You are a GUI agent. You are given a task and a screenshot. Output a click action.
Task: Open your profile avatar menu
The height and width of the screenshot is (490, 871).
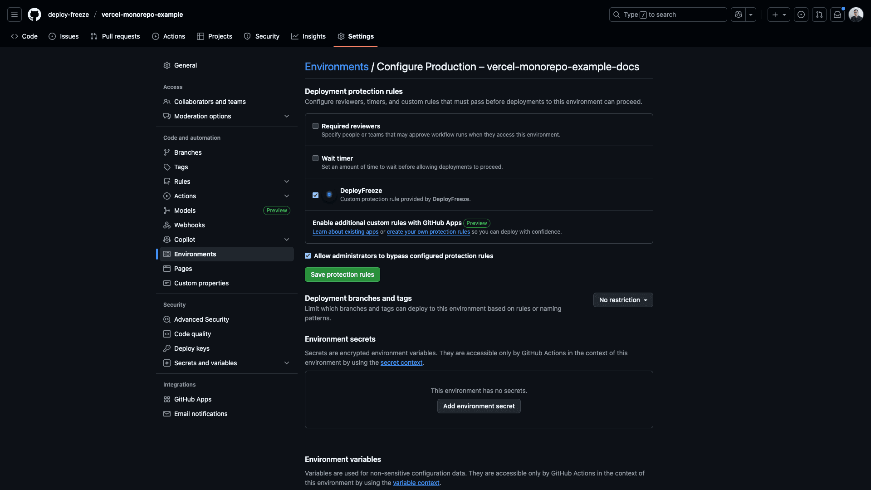click(856, 14)
